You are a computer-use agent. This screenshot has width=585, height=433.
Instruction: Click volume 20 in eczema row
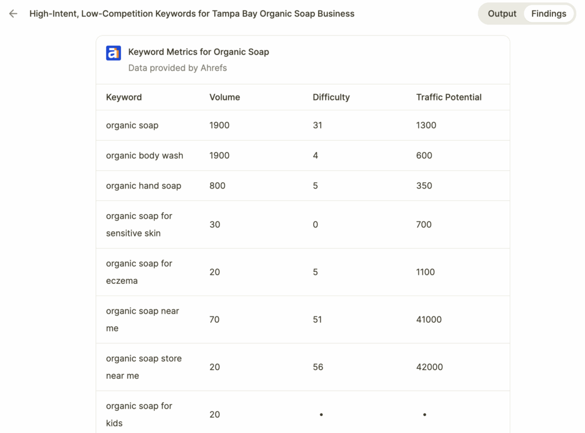[x=215, y=272]
